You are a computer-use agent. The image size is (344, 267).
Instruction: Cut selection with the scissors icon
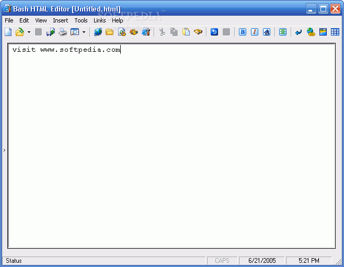tap(162, 32)
